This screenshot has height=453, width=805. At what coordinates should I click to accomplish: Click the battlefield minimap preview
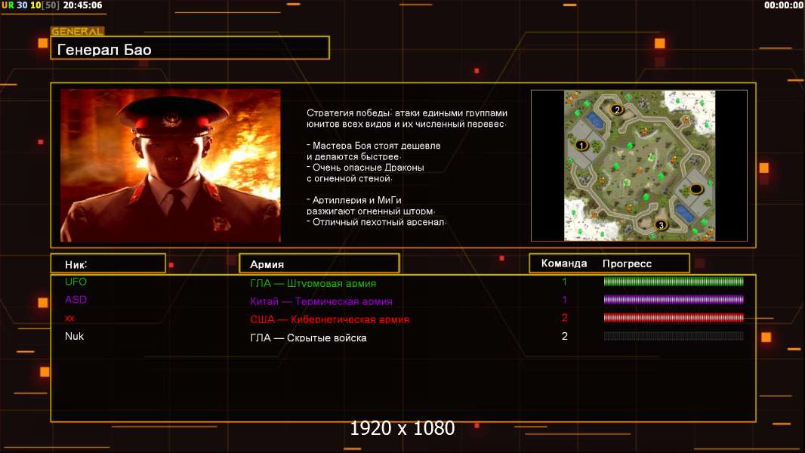[639, 165]
